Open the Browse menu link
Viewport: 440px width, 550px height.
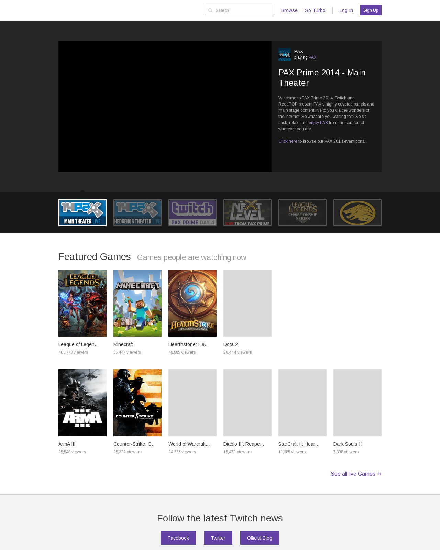point(289,10)
